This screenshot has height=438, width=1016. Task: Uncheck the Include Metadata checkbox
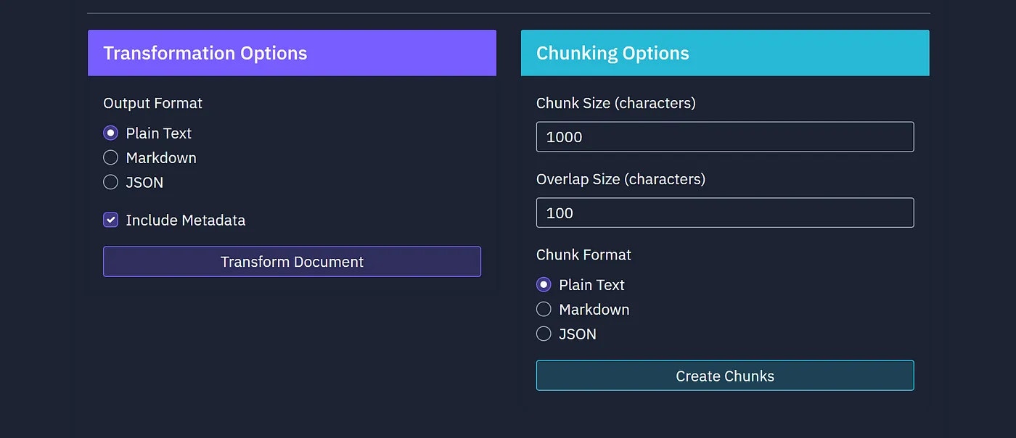click(x=110, y=220)
